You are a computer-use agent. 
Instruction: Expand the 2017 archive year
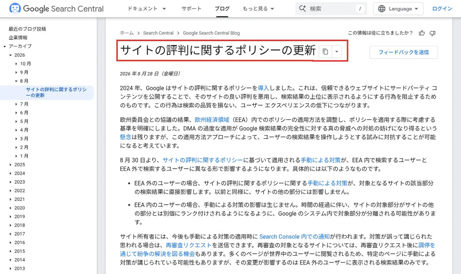pos(10,234)
